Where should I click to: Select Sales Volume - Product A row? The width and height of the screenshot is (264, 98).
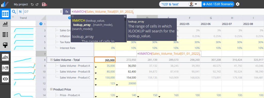pos(75,66)
